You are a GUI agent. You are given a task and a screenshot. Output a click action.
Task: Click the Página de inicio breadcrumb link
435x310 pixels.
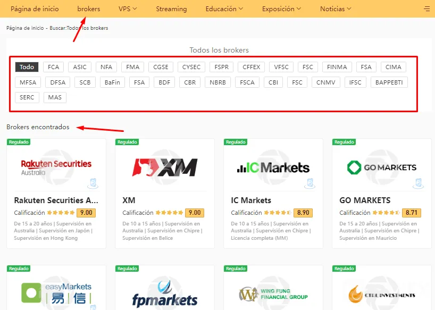pos(25,28)
